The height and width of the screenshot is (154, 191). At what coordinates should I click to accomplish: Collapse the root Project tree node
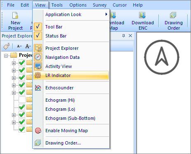point(6,56)
